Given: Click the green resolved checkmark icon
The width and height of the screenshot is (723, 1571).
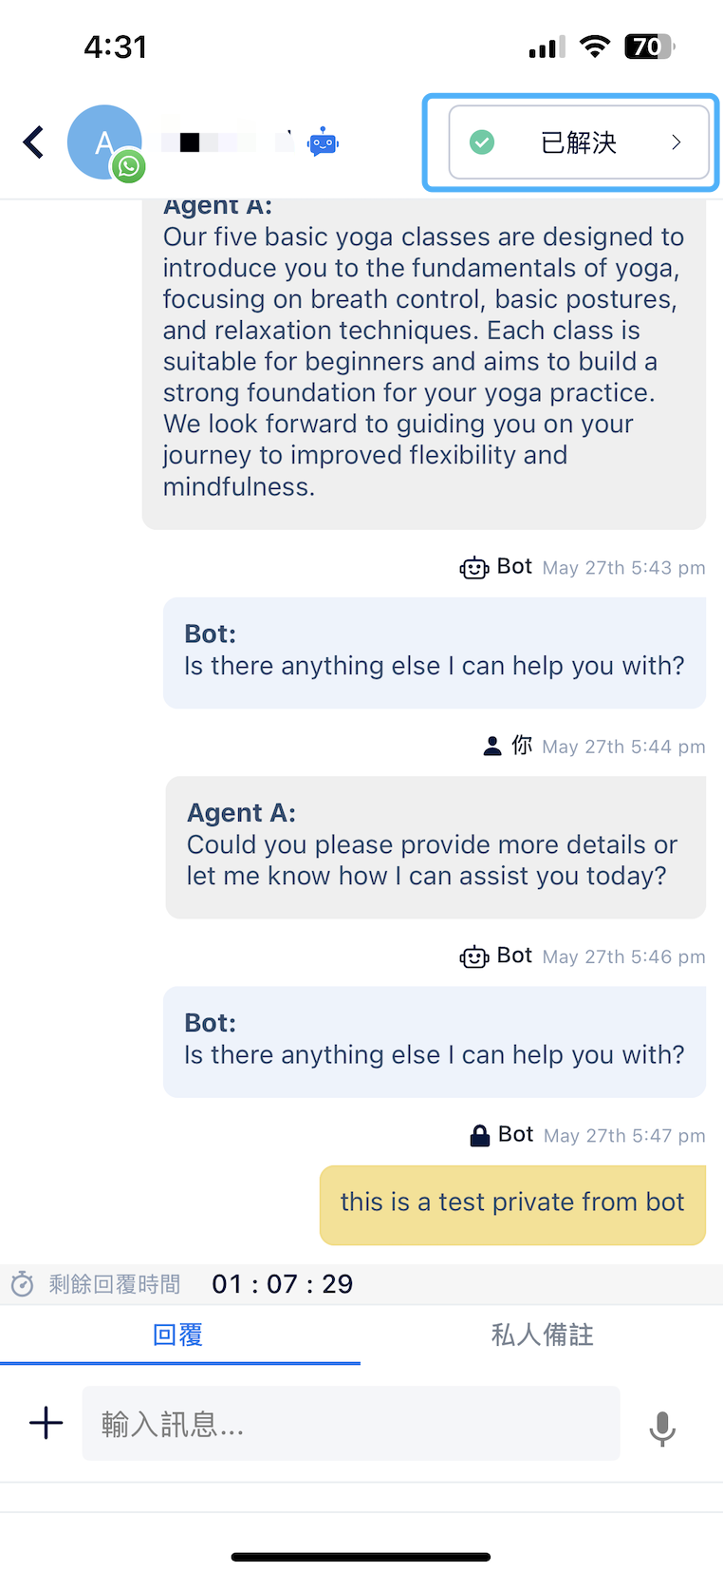Looking at the screenshot, I should click(482, 142).
